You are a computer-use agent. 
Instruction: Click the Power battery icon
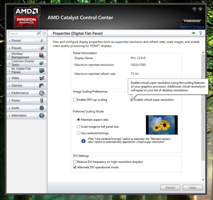42,100
